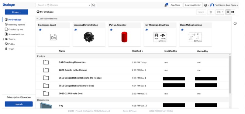Click the Subscription: Education label
The width and height of the screenshot is (245, 114).
[19, 97]
